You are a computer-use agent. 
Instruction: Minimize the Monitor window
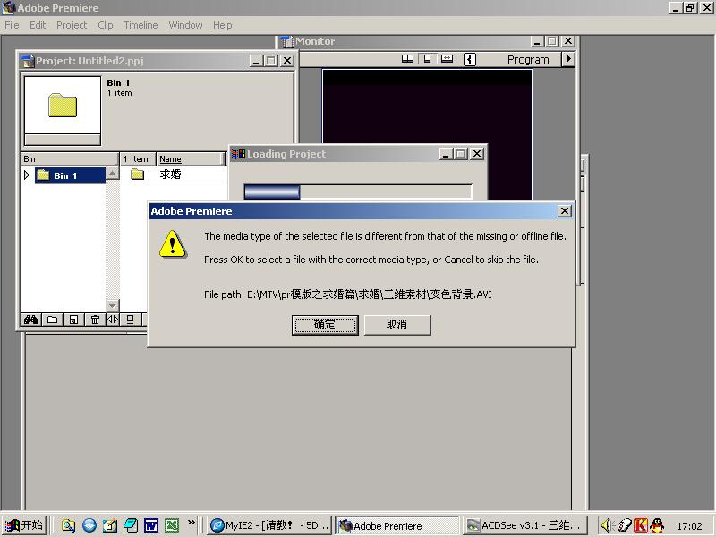point(537,41)
